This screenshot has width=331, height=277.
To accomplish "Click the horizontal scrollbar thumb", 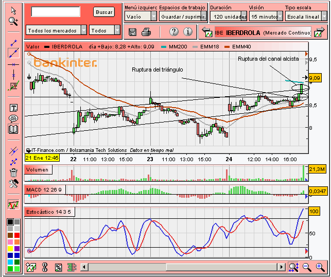I will point(222,267).
